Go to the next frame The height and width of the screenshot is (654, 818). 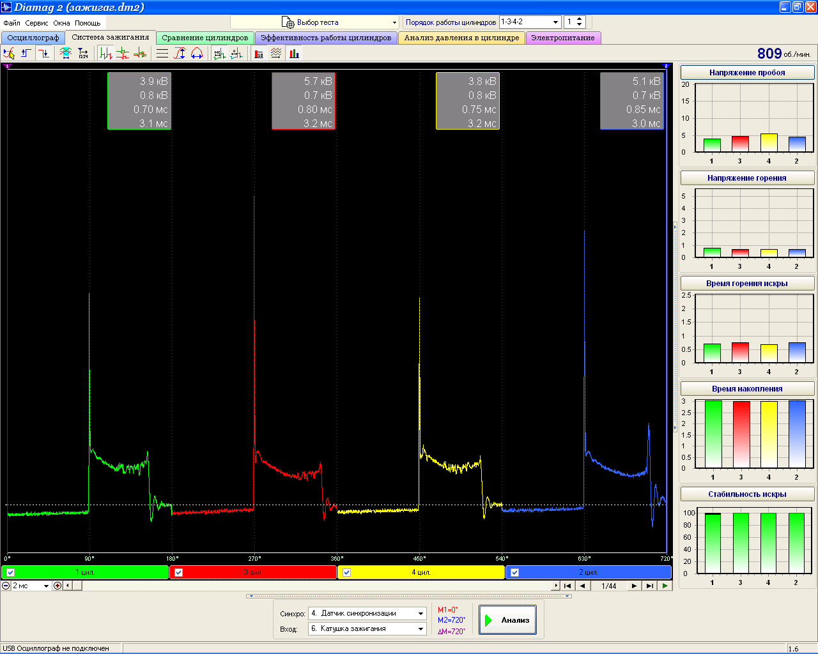tap(634, 586)
